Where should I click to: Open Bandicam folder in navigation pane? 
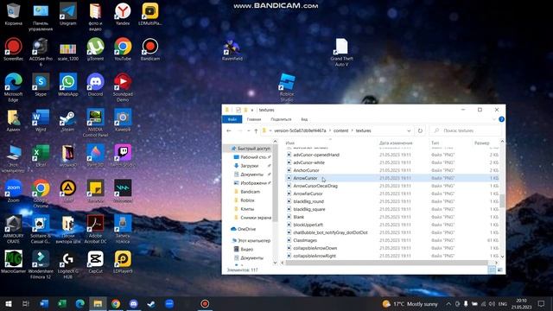pos(250,192)
